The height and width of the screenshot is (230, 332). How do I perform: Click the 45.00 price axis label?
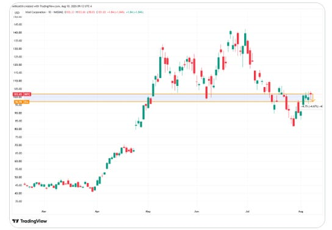click(18, 185)
